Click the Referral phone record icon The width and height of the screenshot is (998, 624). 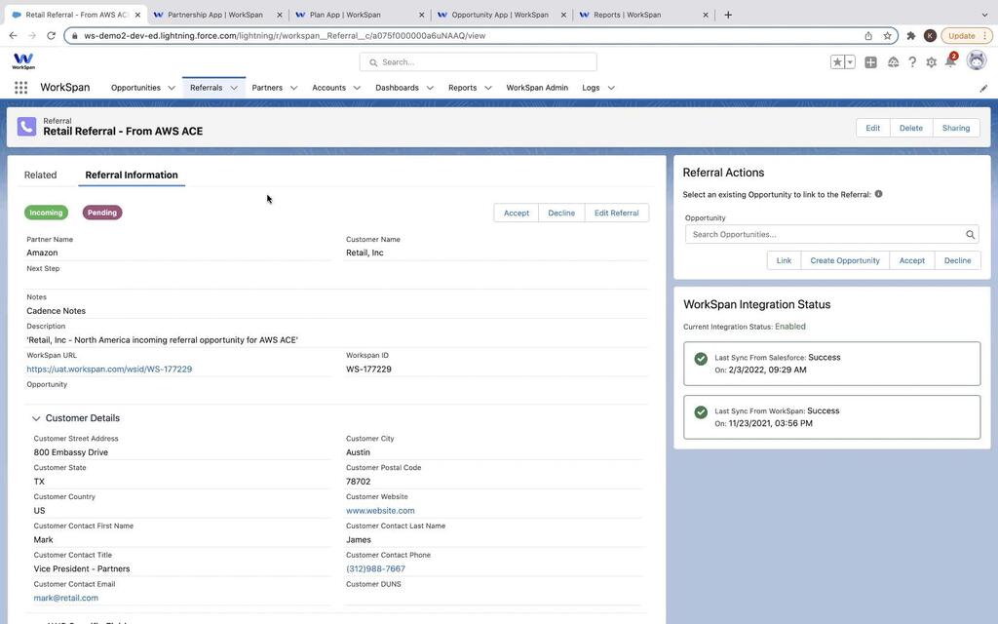tap(26, 126)
